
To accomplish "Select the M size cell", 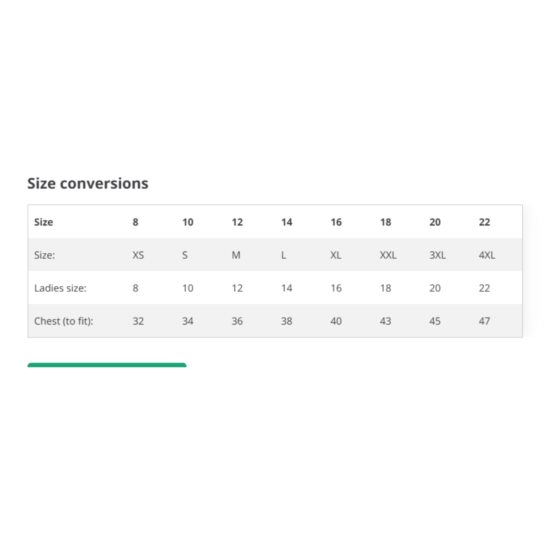I will point(236,255).
